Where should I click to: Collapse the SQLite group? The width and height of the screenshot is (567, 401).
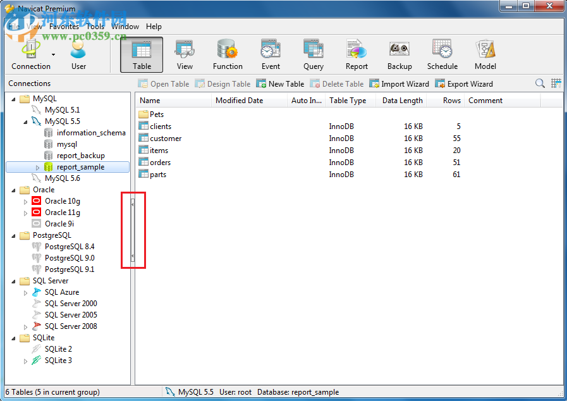pos(13,338)
